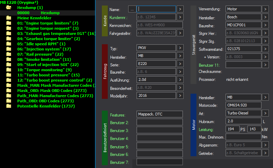Image resolution: width=273 pixels, height=168 pixels.
Task: Click folder icon next to Meine Kennfelder
Action: (x=9, y=18)
